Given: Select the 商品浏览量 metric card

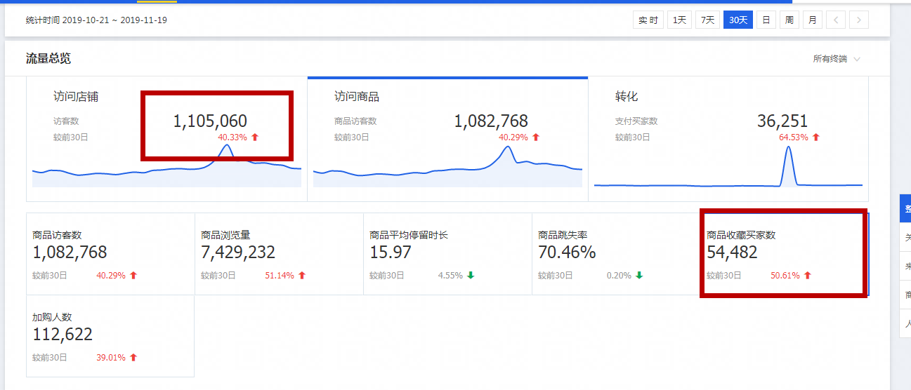Looking at the screenshot, I should pos(279,253).
